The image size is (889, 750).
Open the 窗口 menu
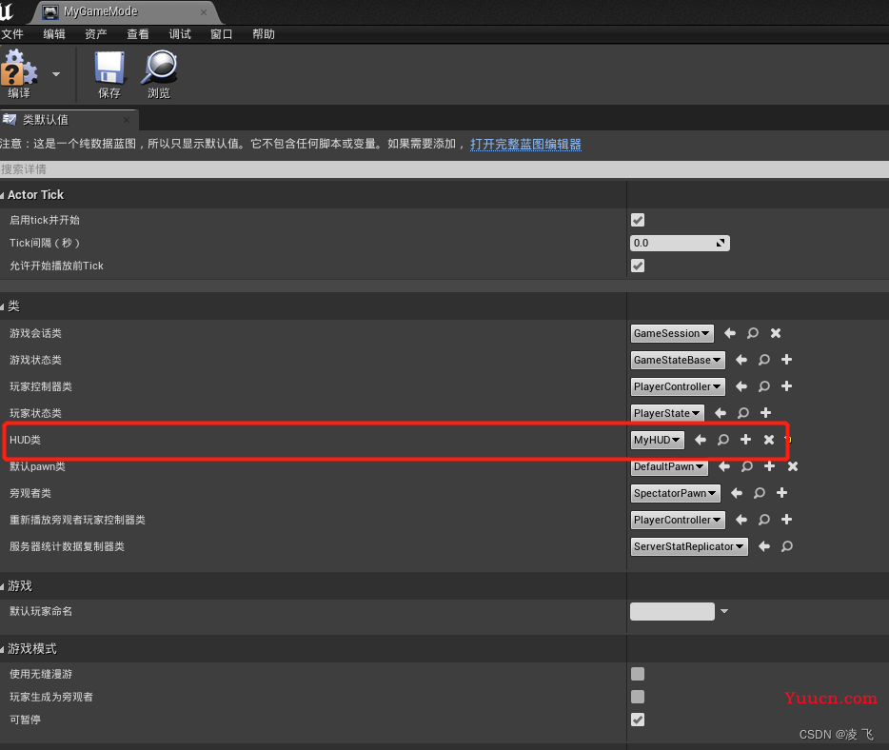coord(222,34)
